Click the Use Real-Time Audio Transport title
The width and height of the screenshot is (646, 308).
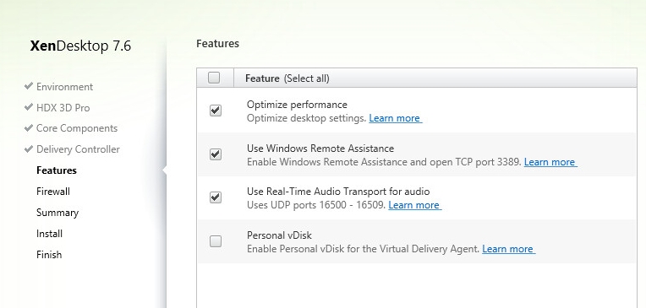(x=338, y=192)
